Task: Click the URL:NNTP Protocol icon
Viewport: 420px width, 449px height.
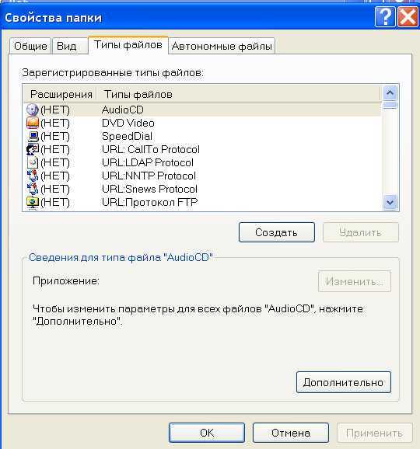Action: pyautogui.click(x=33, y=176)
